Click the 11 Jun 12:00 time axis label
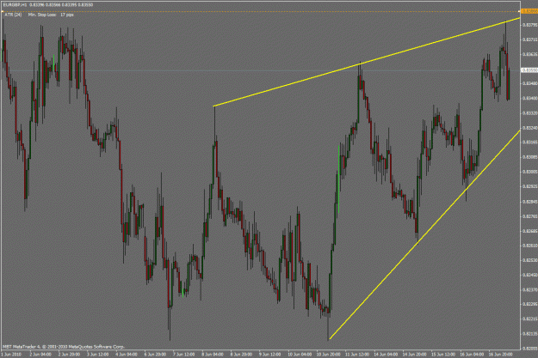This screenshot has width=538, height=358. 357,355
